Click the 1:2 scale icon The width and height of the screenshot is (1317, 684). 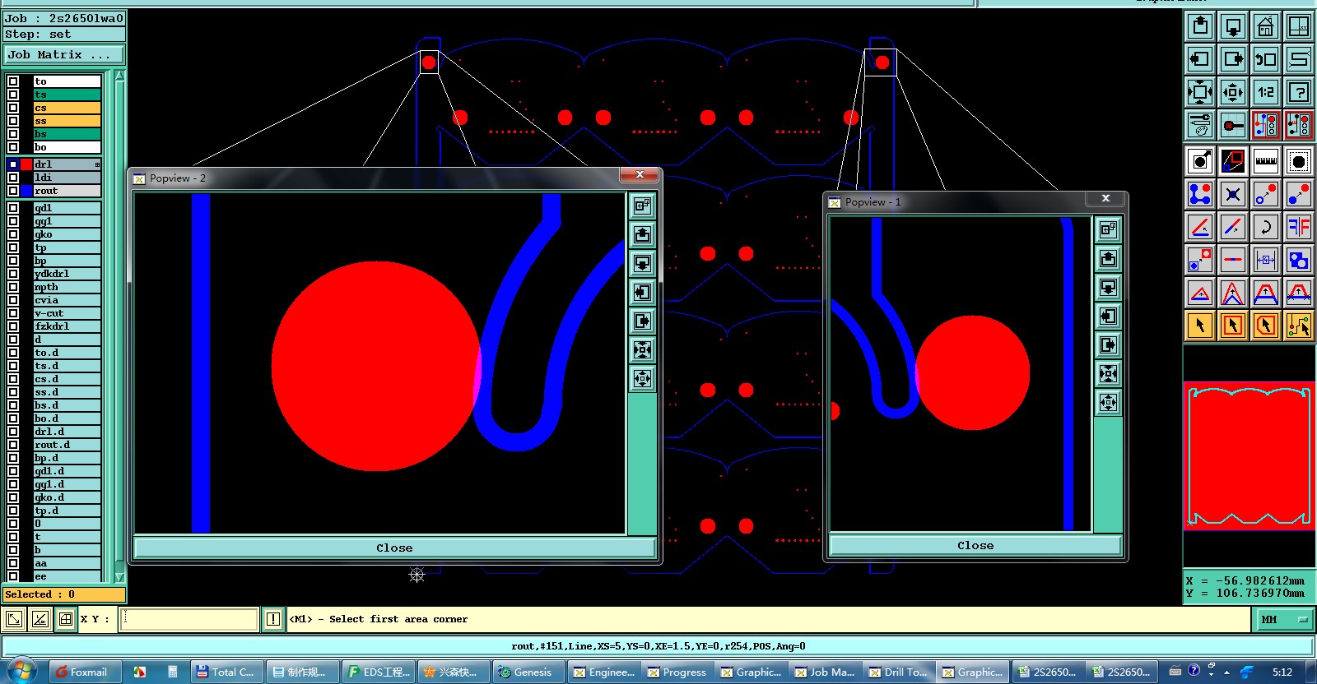pos(1266,92)
